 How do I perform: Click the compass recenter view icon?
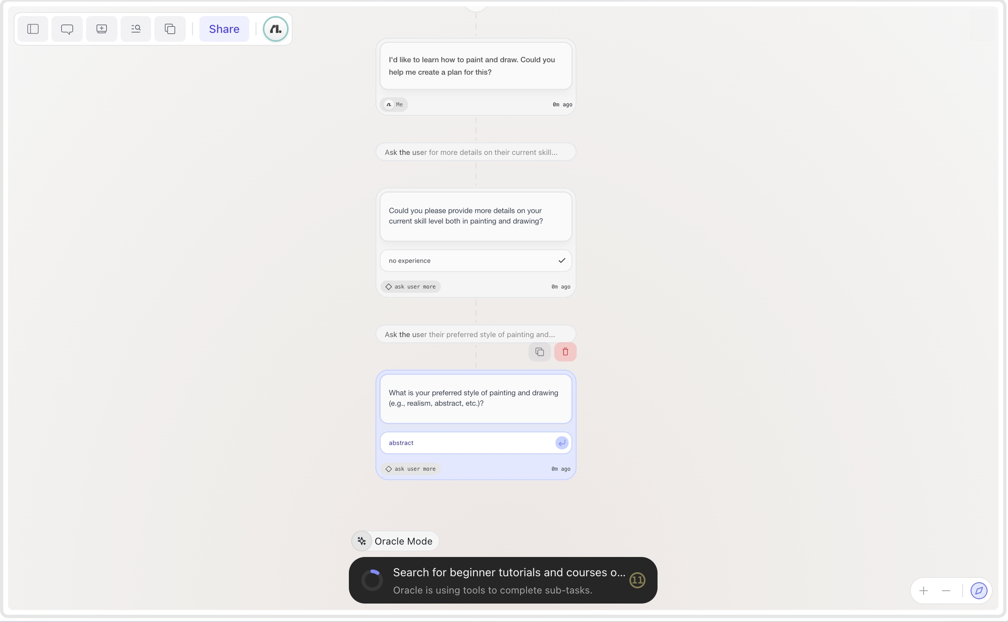(978, 591)
